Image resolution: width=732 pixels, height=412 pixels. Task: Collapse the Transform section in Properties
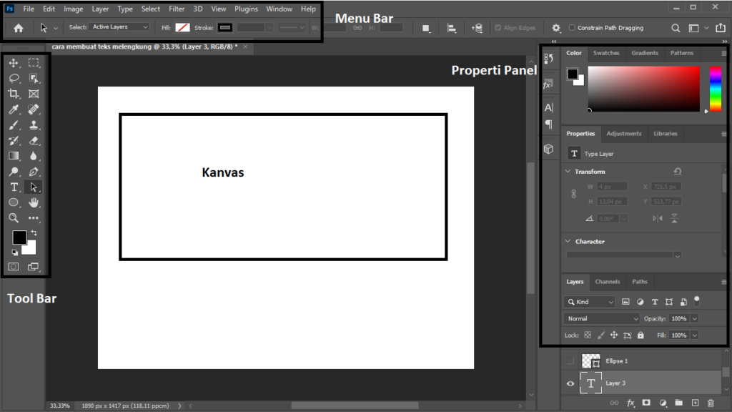tap(568, 171)
